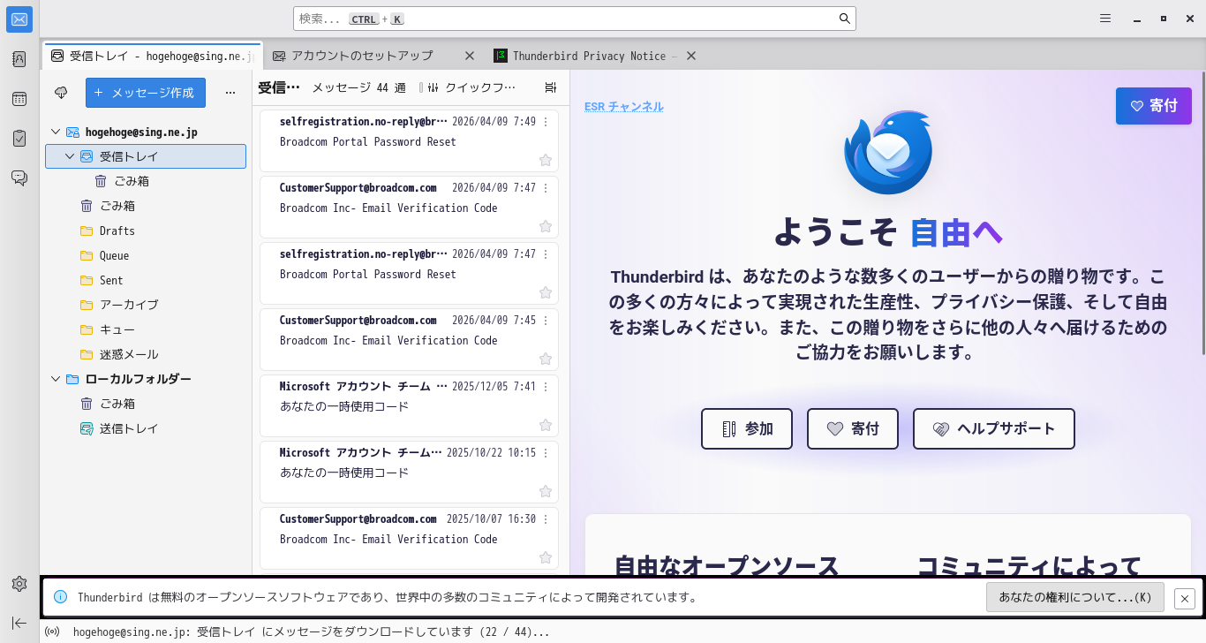Open the 送信トレイ folder
The image size is (1206, 643).
(146, 428)
